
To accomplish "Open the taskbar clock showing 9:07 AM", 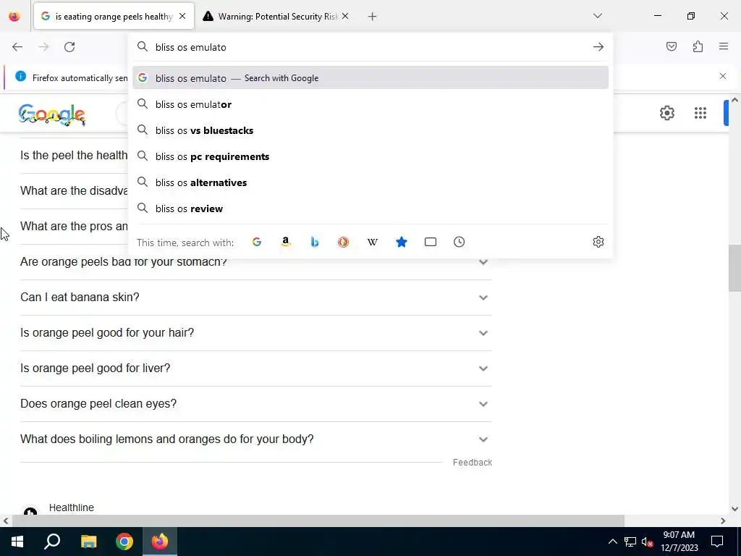I will (x=679, y=542).
